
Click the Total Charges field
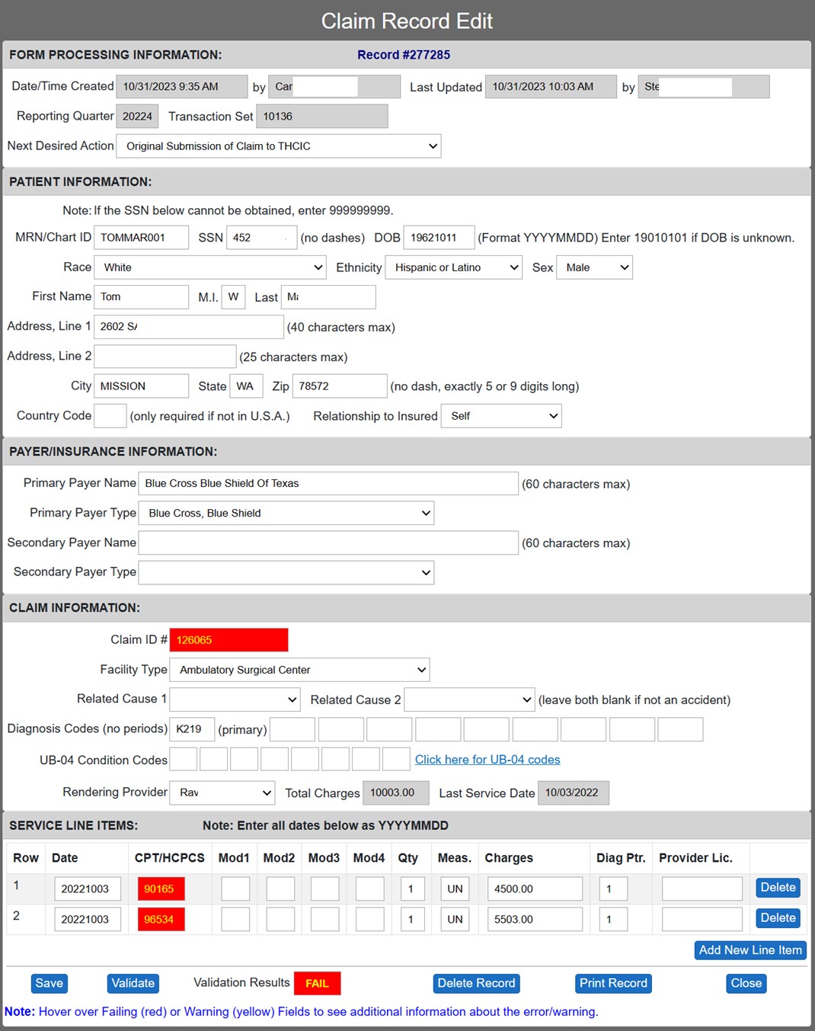(x=396, y=792)
